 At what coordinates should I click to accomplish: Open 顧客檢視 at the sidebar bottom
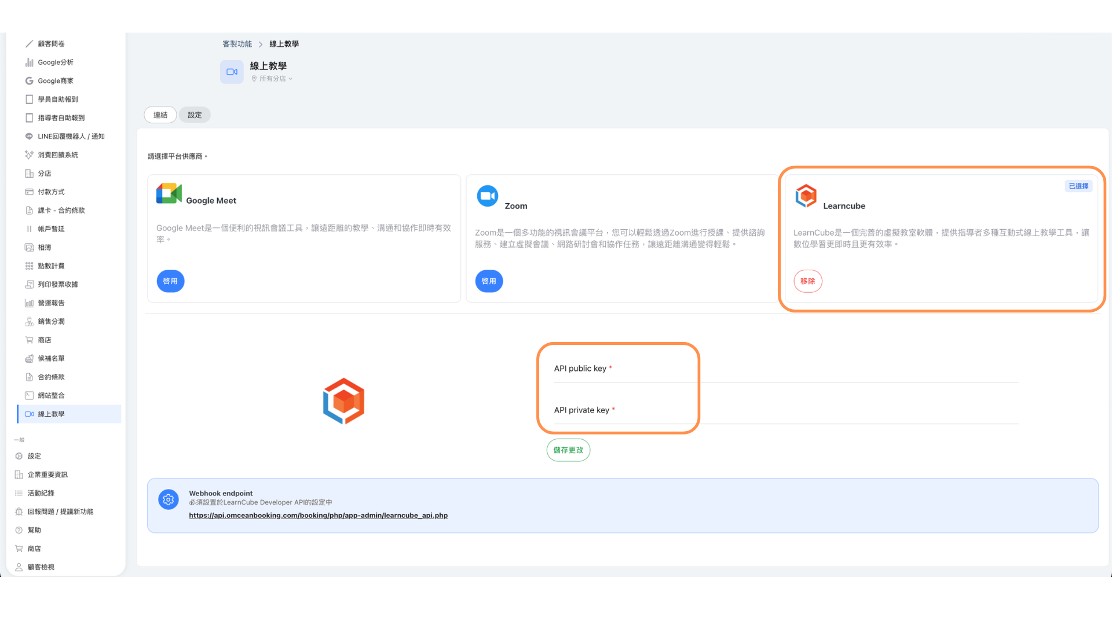(x=41, y=567)
